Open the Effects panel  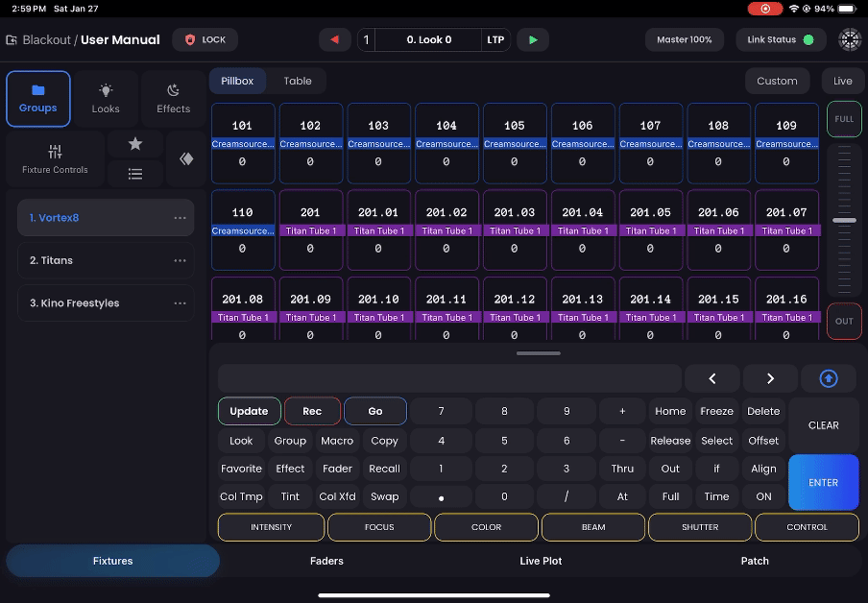point(173,99)
